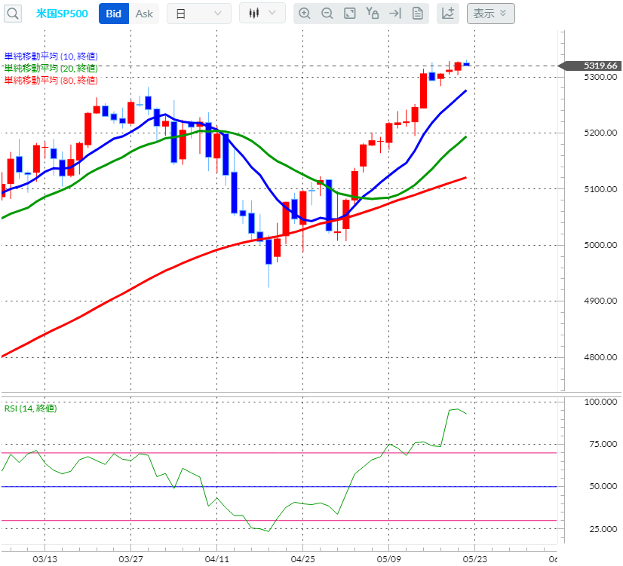
Task: Open the chart notes document icon
Action: click(x=417, y=14)
